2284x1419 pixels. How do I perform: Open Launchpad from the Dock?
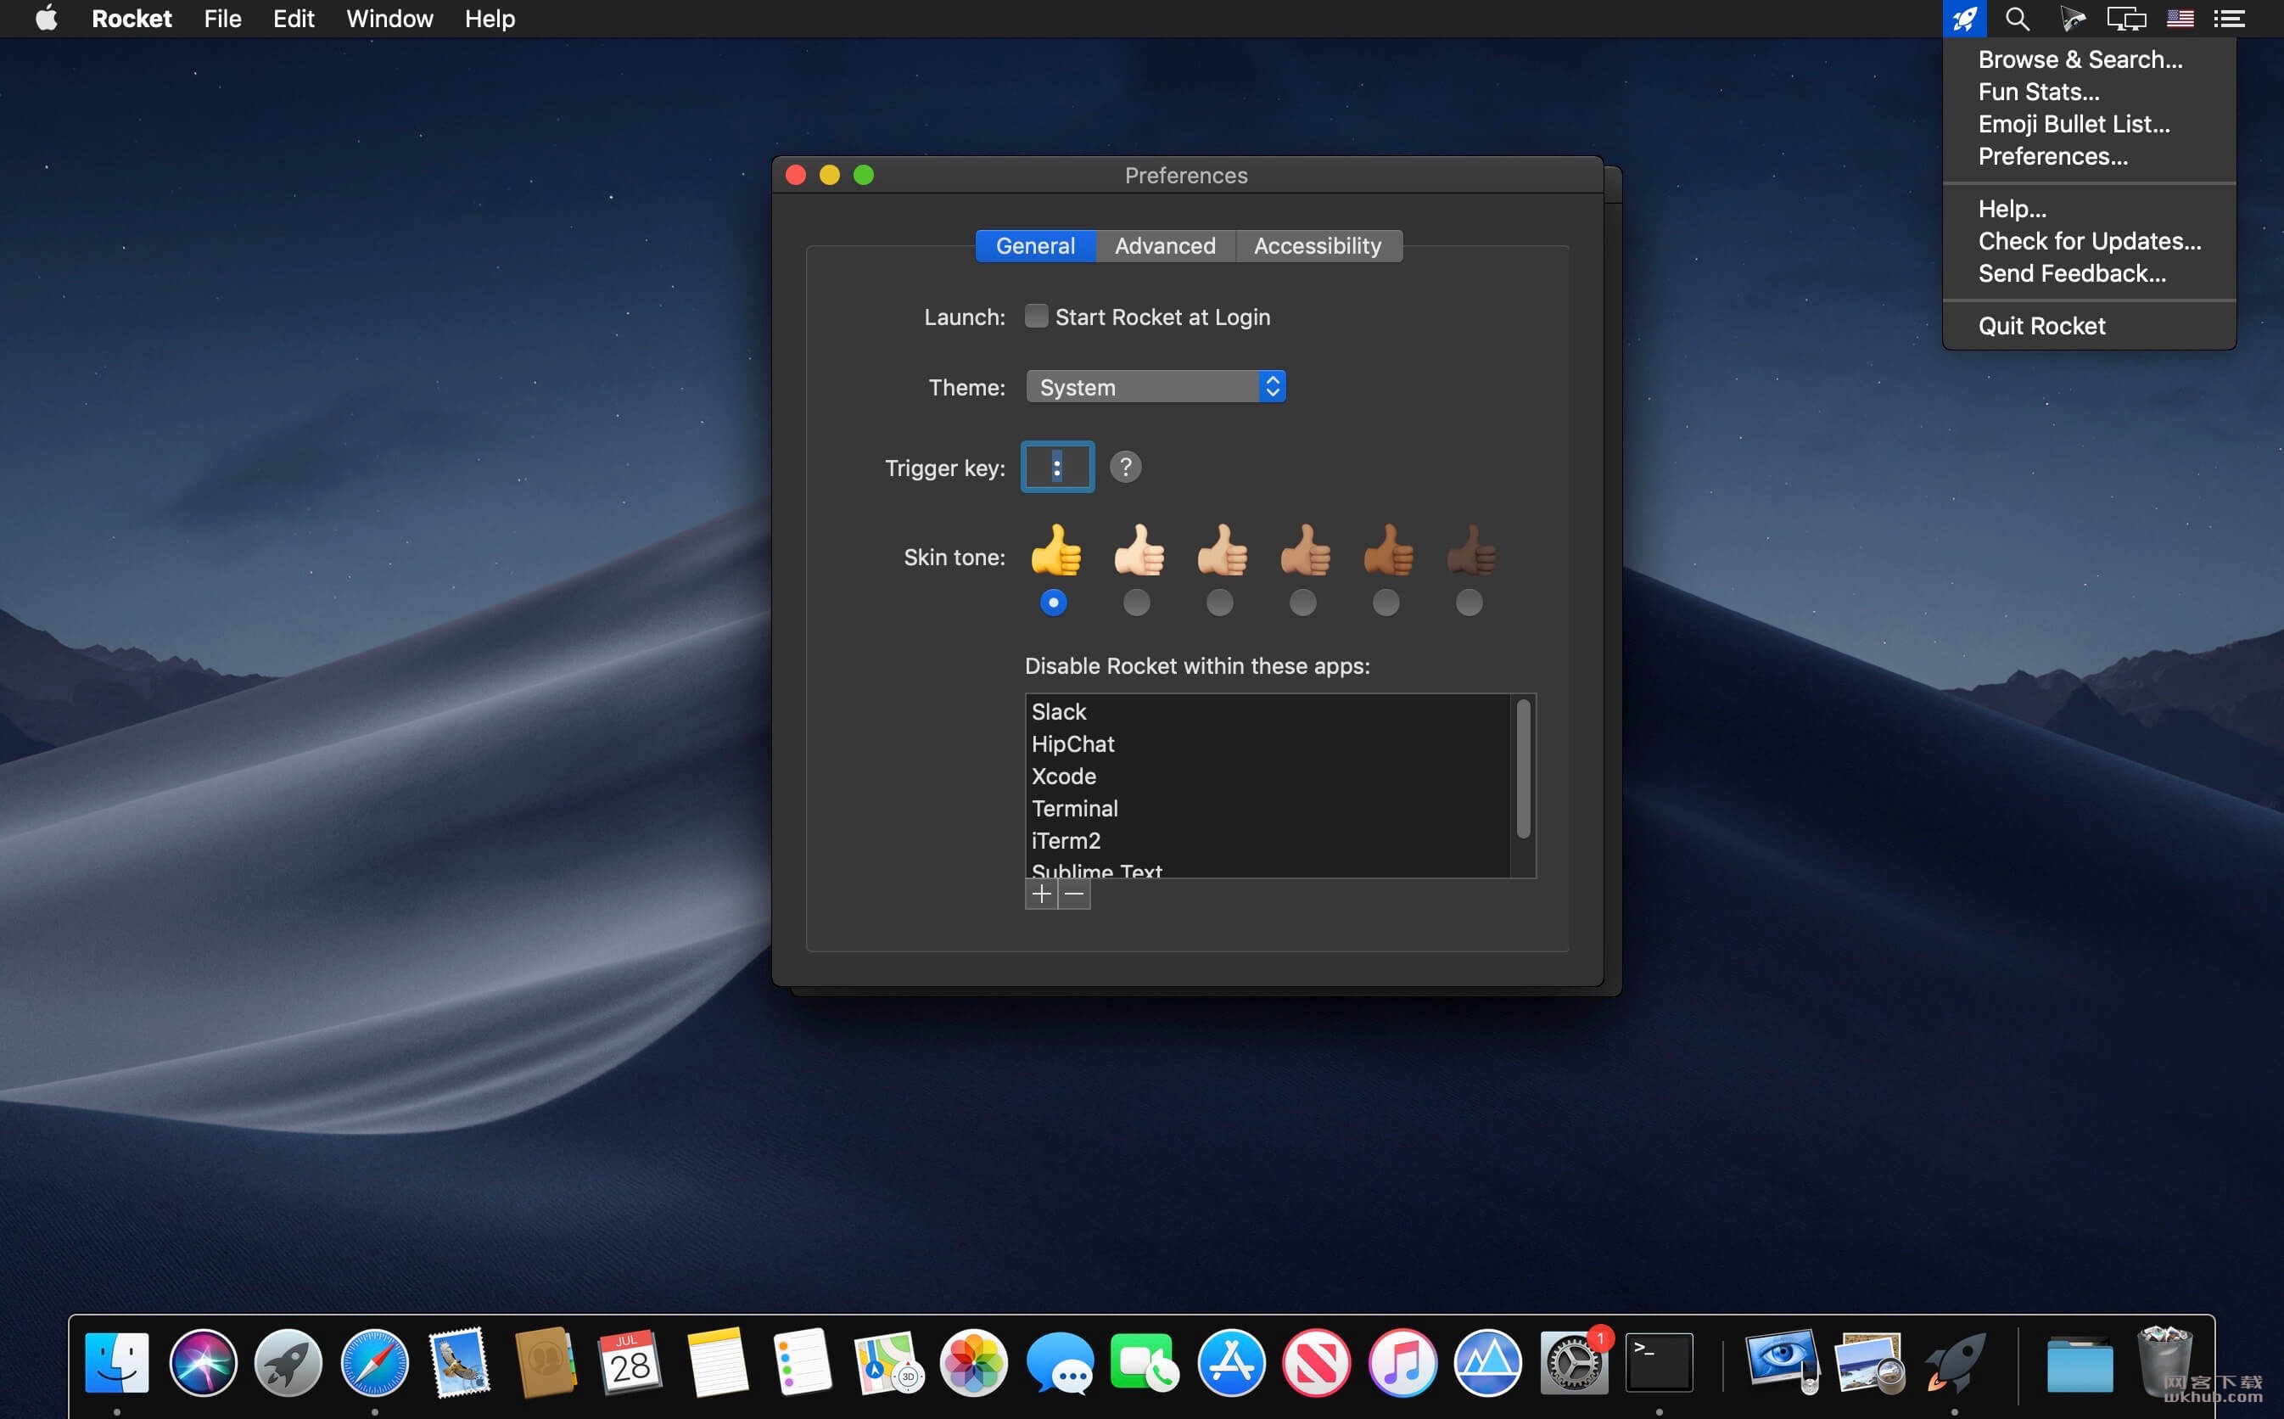288,1363
